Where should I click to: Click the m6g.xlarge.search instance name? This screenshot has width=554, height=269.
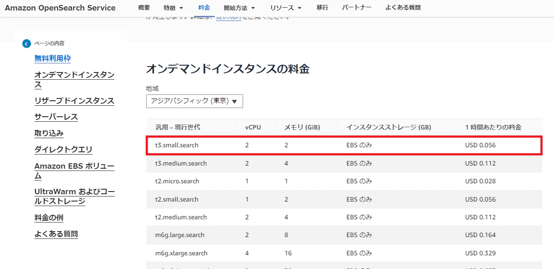point(182,253)
